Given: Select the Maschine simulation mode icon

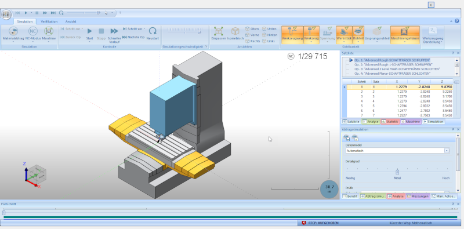Looking at the screenshot, I should (x=49, y=31).
